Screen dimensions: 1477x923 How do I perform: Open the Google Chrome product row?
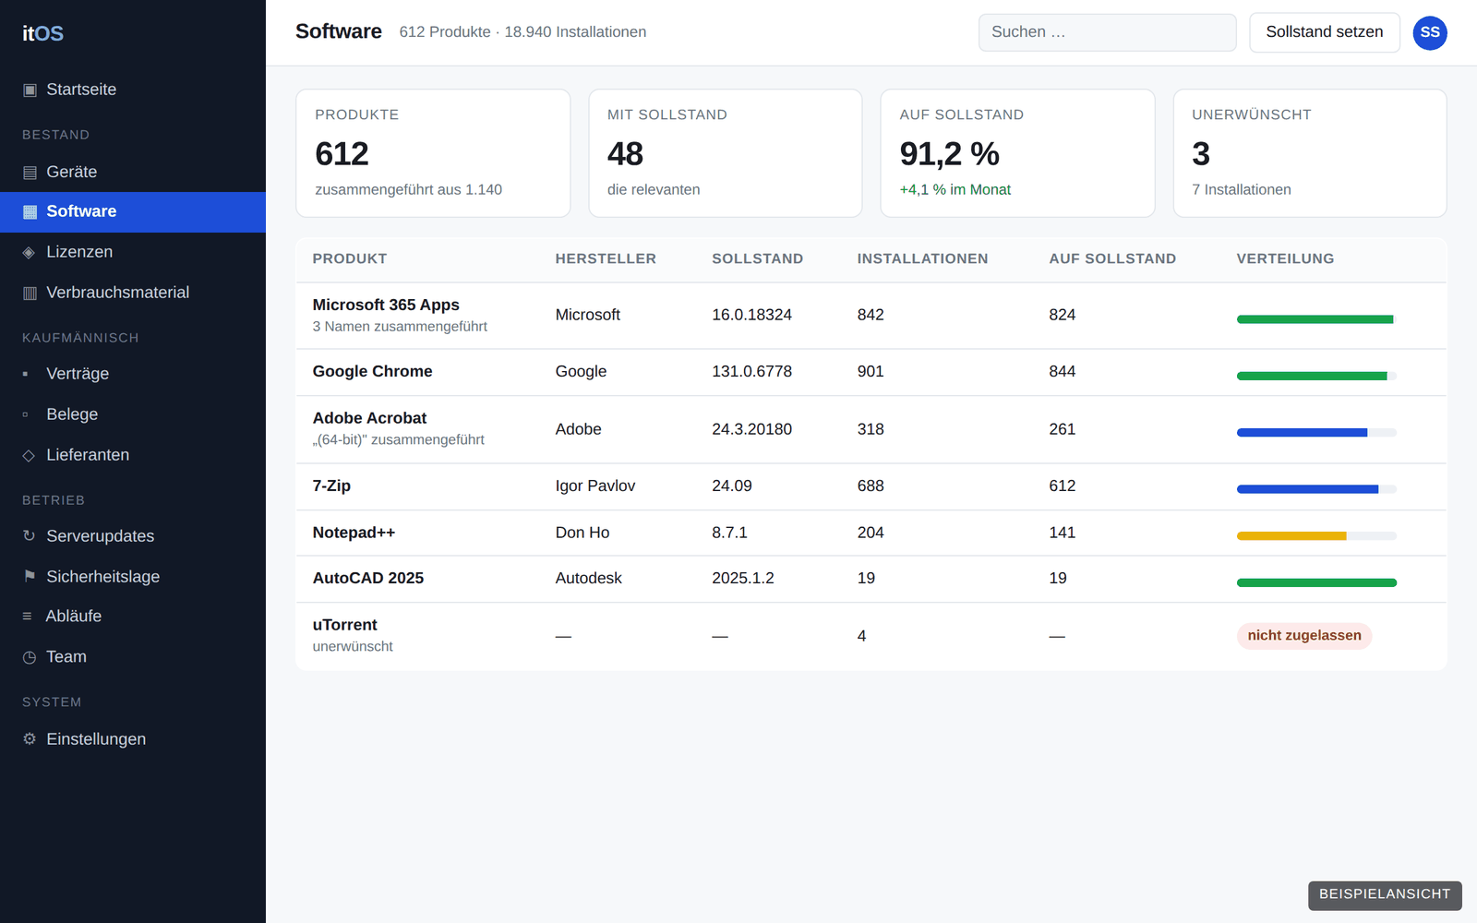click(871, 372)
